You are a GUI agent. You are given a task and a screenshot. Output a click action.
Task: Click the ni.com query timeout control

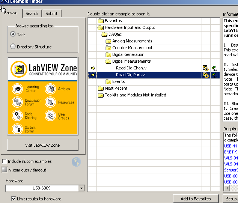click(5, 170)
